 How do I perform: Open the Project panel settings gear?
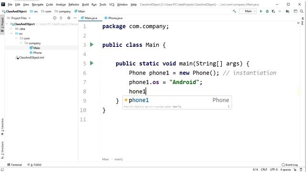coord(69,18)
